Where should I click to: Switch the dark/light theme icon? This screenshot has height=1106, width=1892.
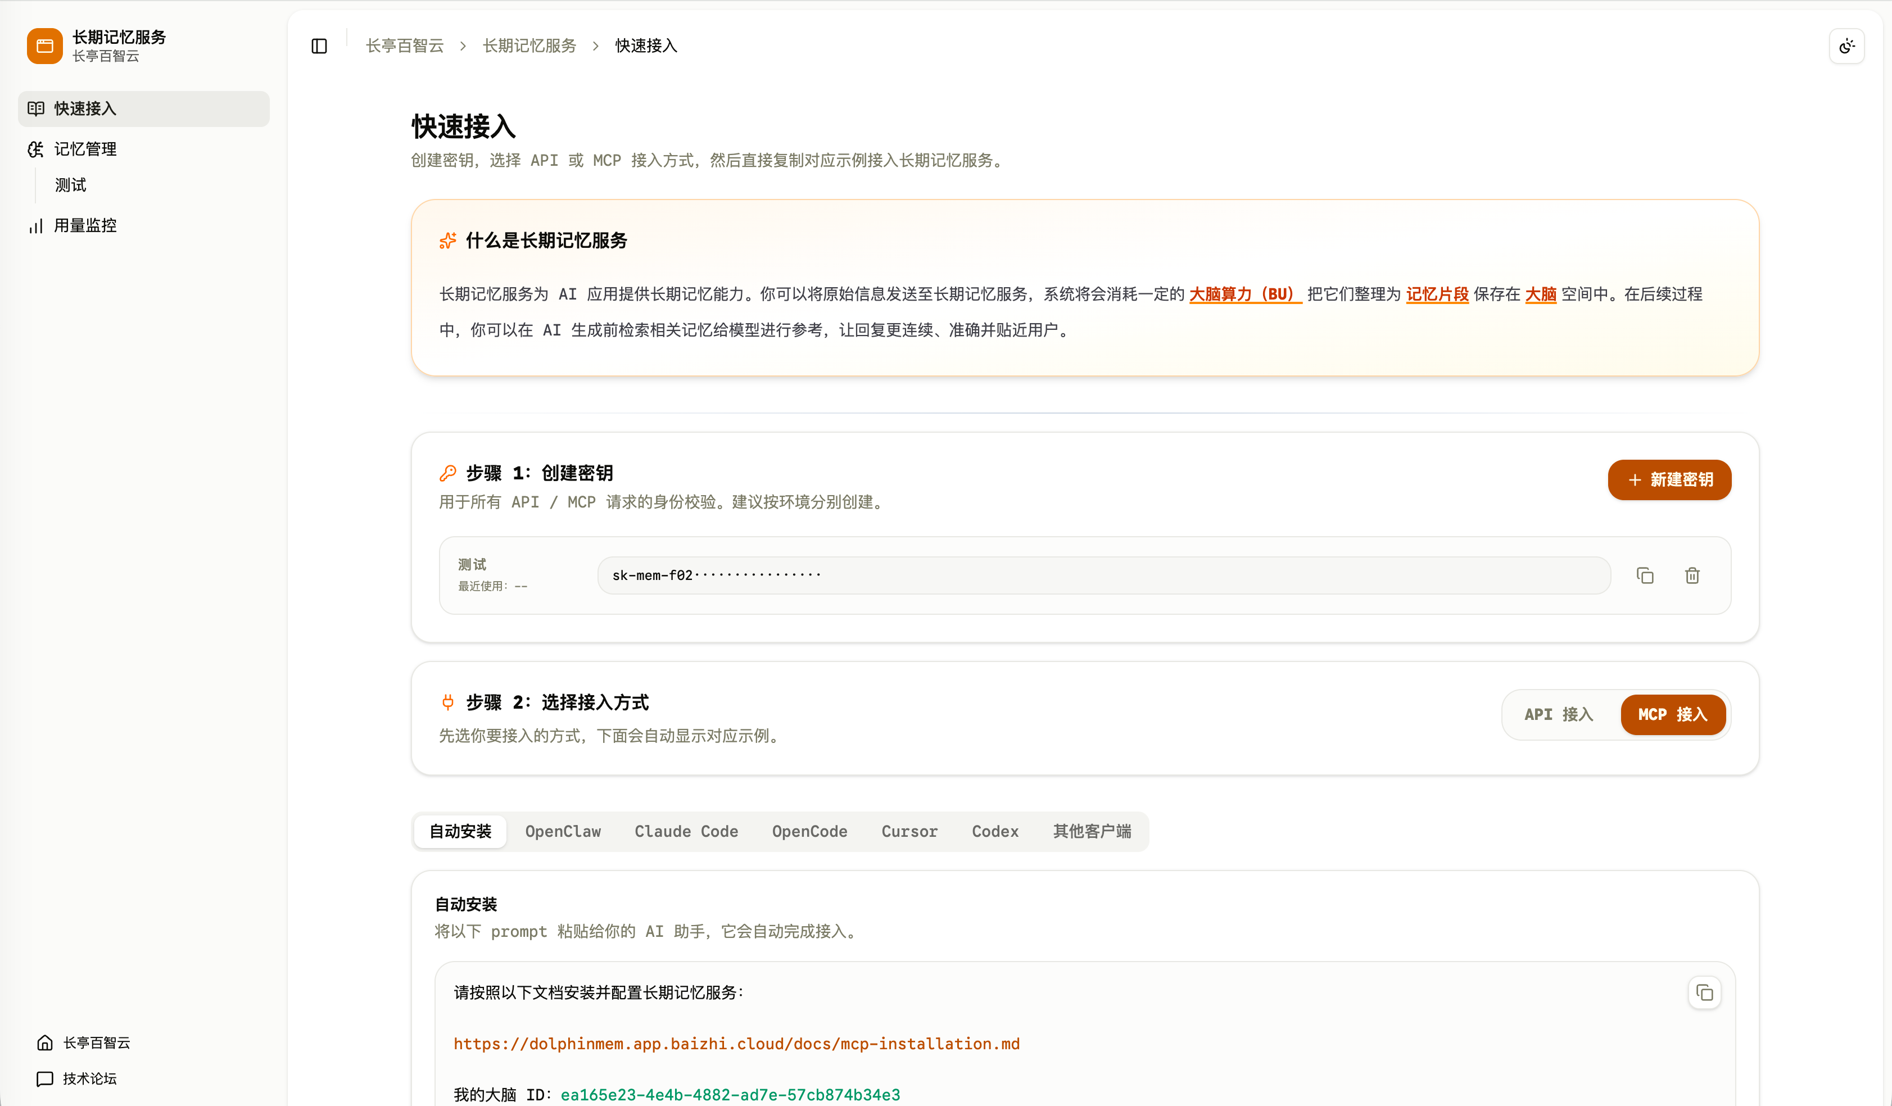coord(1846,47)
